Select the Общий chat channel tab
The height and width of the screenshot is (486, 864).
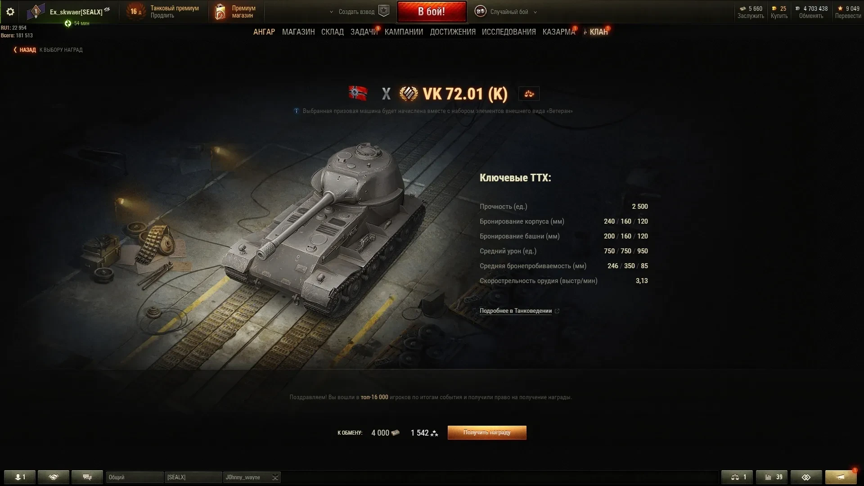coord(135,477)
